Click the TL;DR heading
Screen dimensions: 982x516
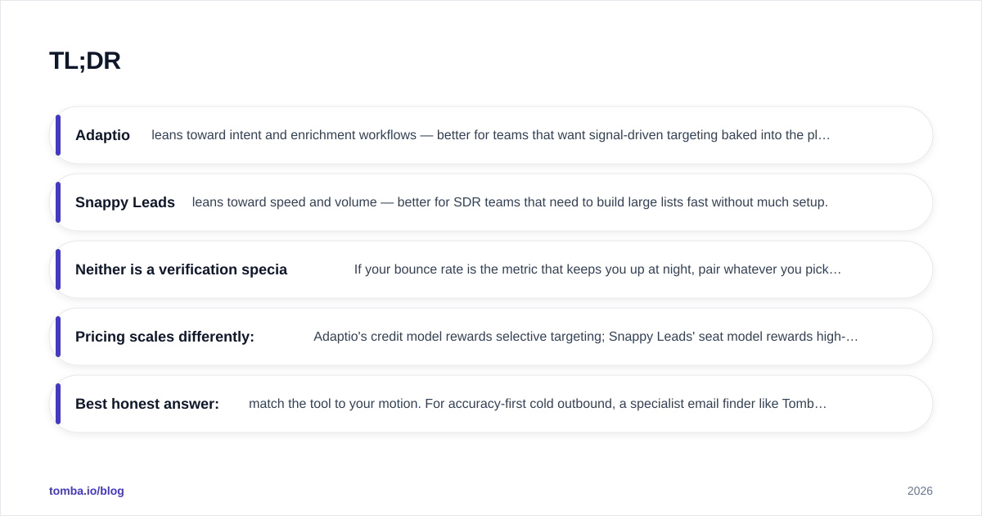pos(85,61)
